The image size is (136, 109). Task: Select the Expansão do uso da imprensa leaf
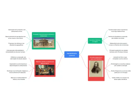(x=18, y=65)
